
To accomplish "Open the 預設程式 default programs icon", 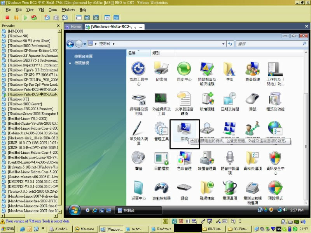I will pyautogui.click(x=275, y=190).
